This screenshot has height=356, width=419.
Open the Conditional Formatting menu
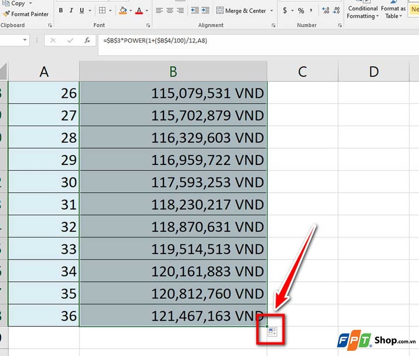point(362,13)
